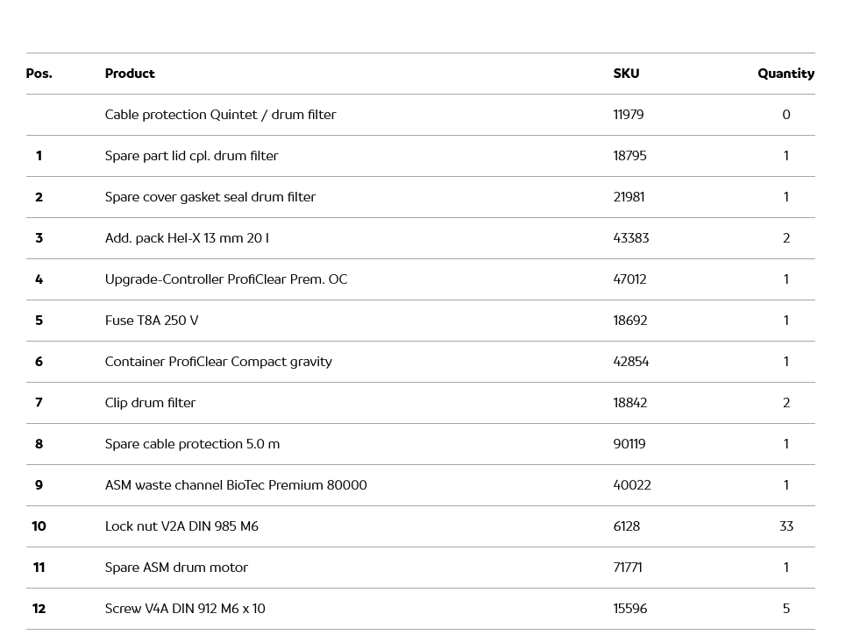The image size is (860, 642).
Task: Click Add. pack Hel-X 13 mm product
Action: point(187,238)
